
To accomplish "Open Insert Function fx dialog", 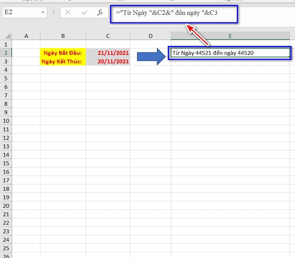I will point(100,12).
